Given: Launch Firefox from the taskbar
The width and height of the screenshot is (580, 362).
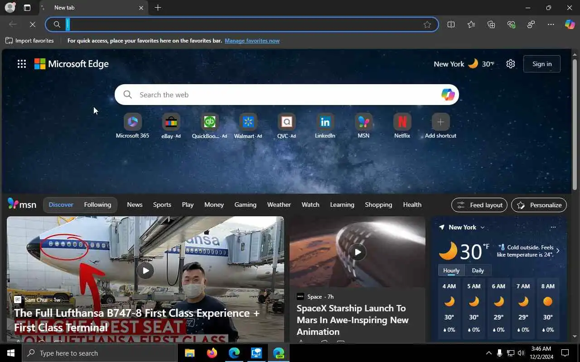Looking at the screenshot, I should click(x=212, y=353).
